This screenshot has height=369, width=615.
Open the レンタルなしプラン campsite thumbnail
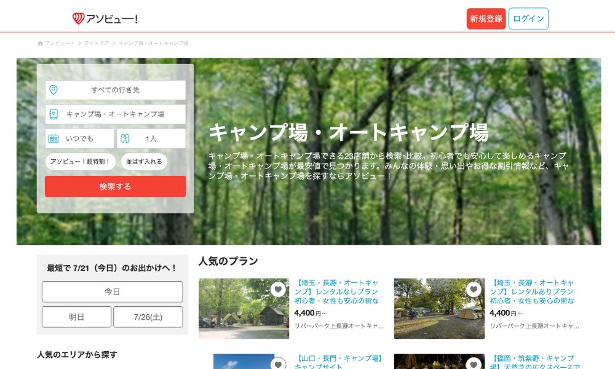click(x=243, y=309)
